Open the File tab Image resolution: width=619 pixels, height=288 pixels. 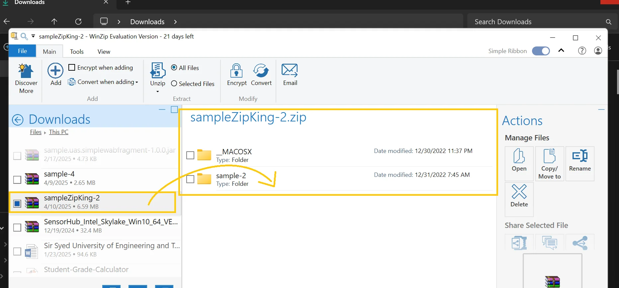tap(22, 51)
